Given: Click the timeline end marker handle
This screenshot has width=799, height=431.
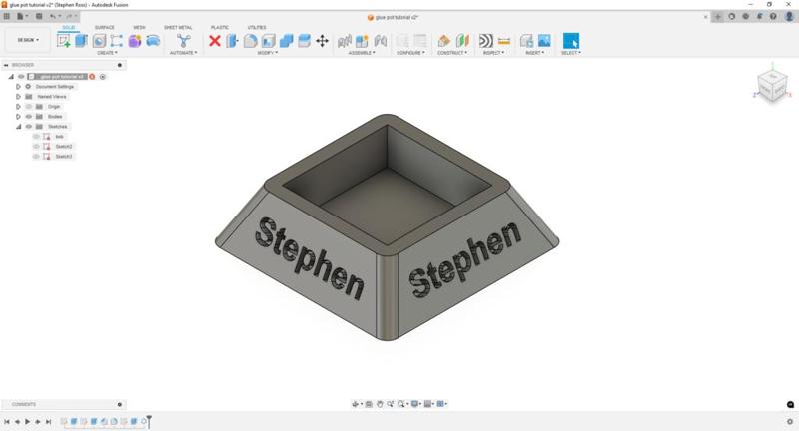Looking at the screenshot, I should pos(149,421).
